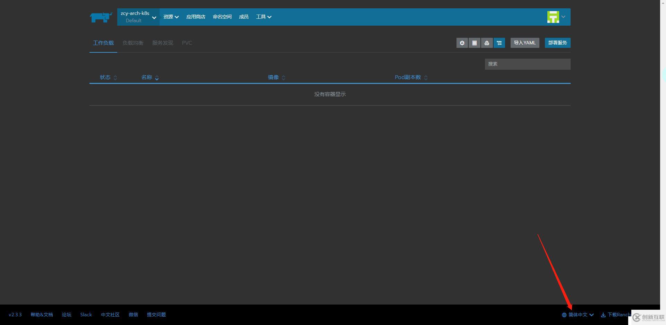Screen dimensions: 666x325
Task: Select the grouped cube view icon
Action: click(462, 43)
